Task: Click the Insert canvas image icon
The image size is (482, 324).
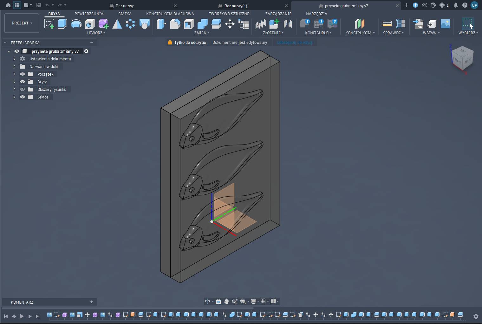Action: click(445, 24)
